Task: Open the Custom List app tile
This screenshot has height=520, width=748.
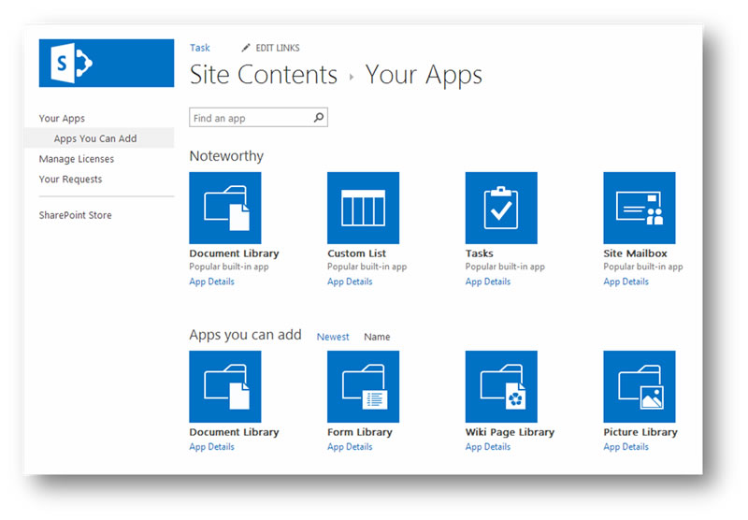Action: (x=363, y=208)
